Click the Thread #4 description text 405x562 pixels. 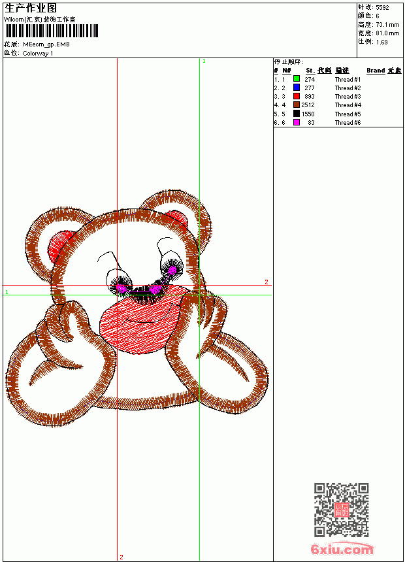click(348, 105)
